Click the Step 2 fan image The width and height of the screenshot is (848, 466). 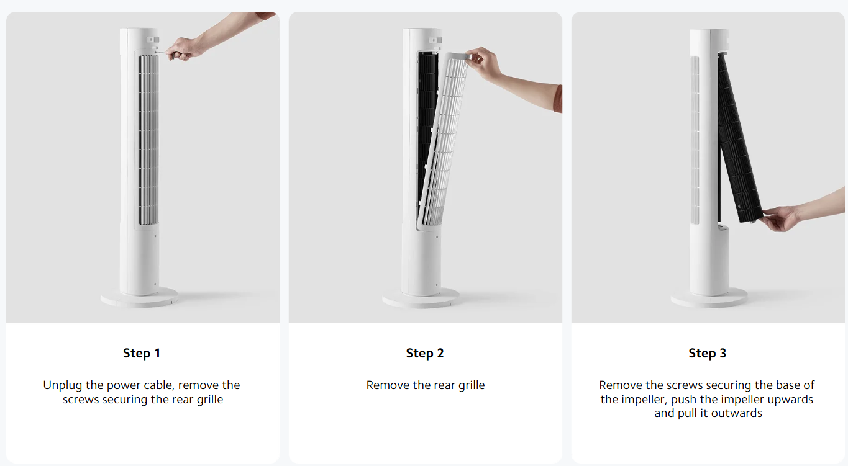tap(426, 167)
